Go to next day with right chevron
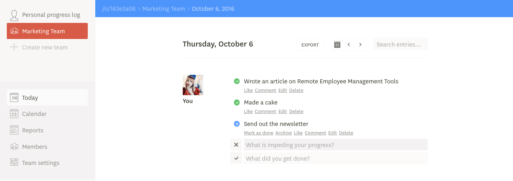Image resolution: width=513 pixels, height=181 pixels. coord(360,45)
